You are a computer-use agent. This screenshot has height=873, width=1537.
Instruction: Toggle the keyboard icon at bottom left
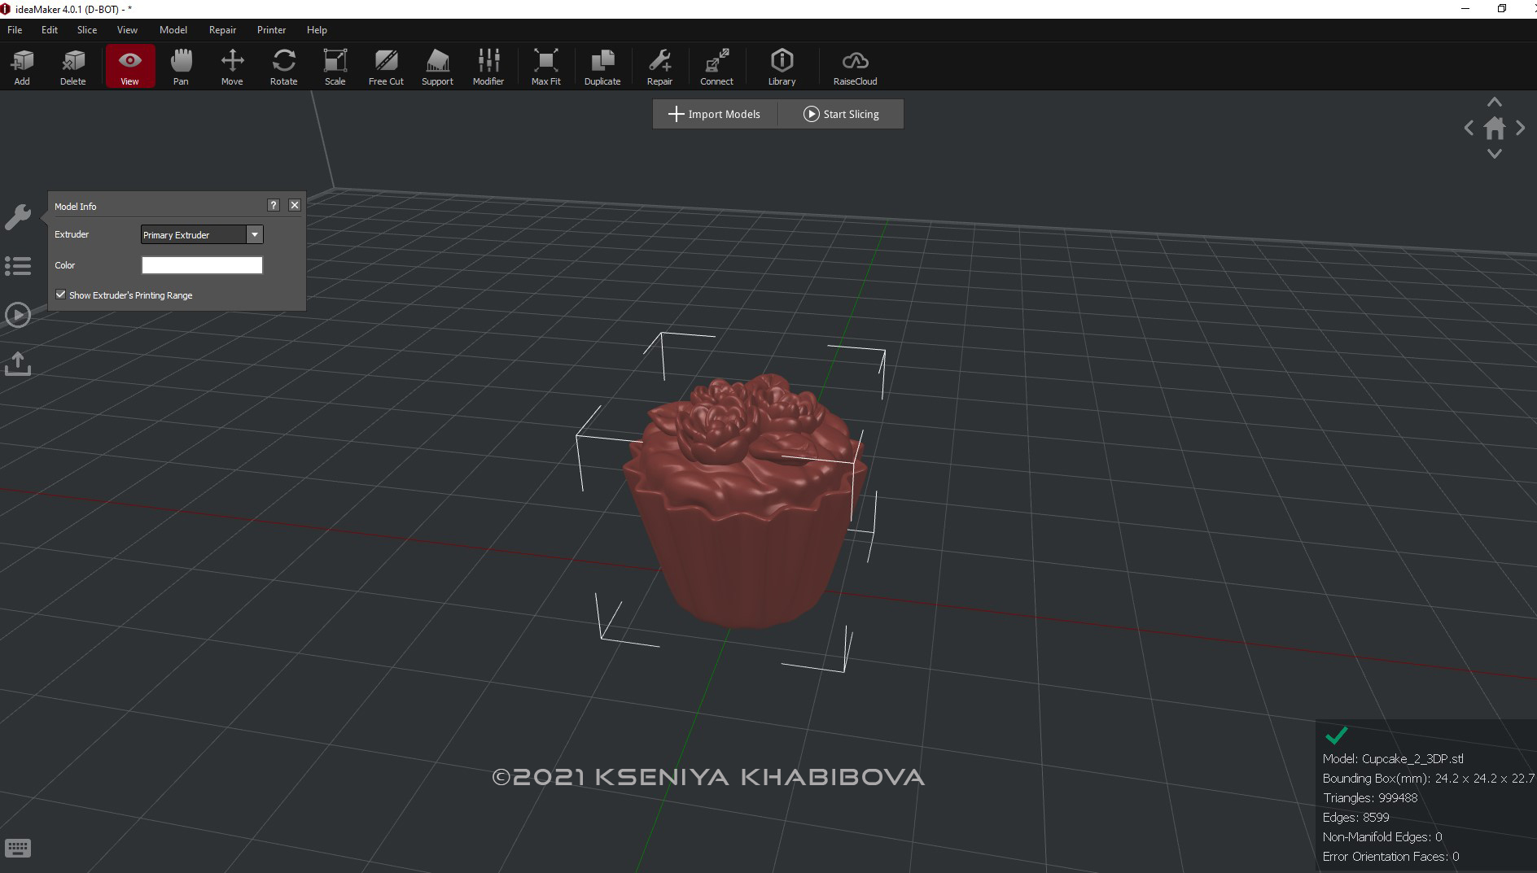coord(18,848)
